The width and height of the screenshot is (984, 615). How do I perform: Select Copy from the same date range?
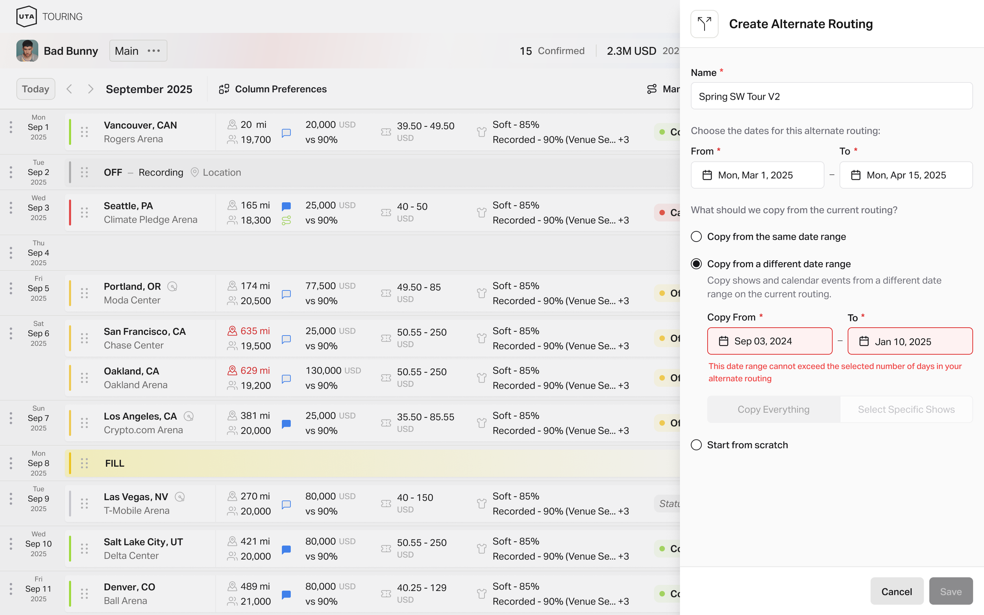click(x=696, y=237)
